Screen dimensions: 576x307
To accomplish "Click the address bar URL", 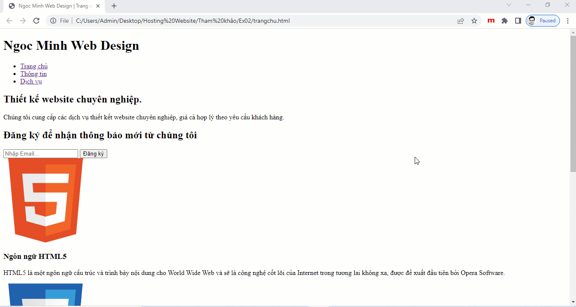I will pos(183,21).
